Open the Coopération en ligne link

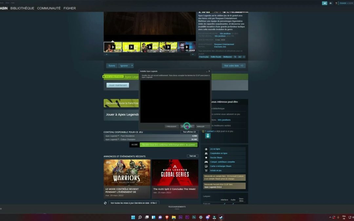219,153
